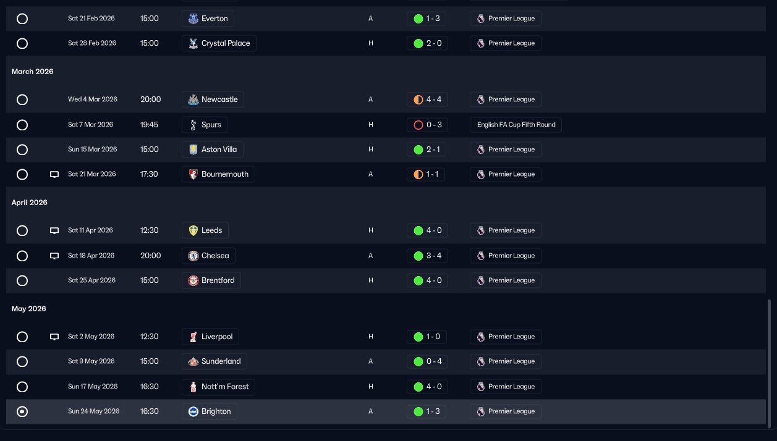This screenshot has height=441, width=777.
Task: Click the Chelsea club badge icon
Action: 193,256
